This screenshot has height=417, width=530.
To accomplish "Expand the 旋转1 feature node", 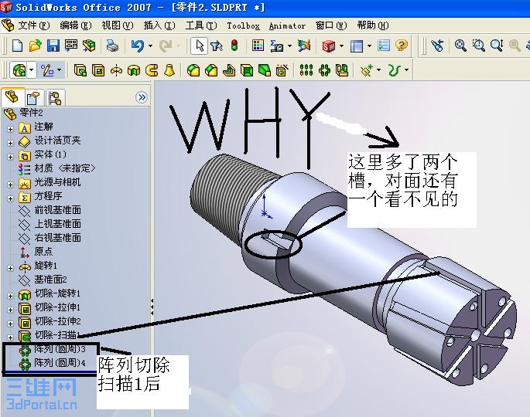I will (x=10, y=268).
